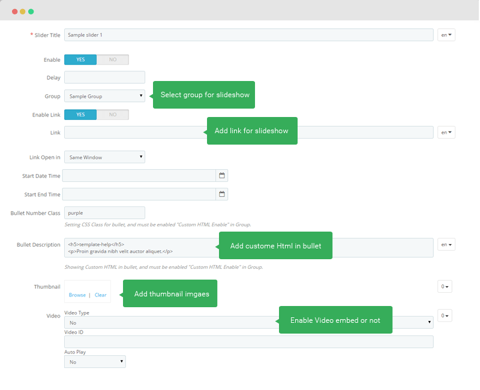Set Enable toggle to NO
Screen dimensions: 480x390
pyautogui.click(x=113, y=59)
